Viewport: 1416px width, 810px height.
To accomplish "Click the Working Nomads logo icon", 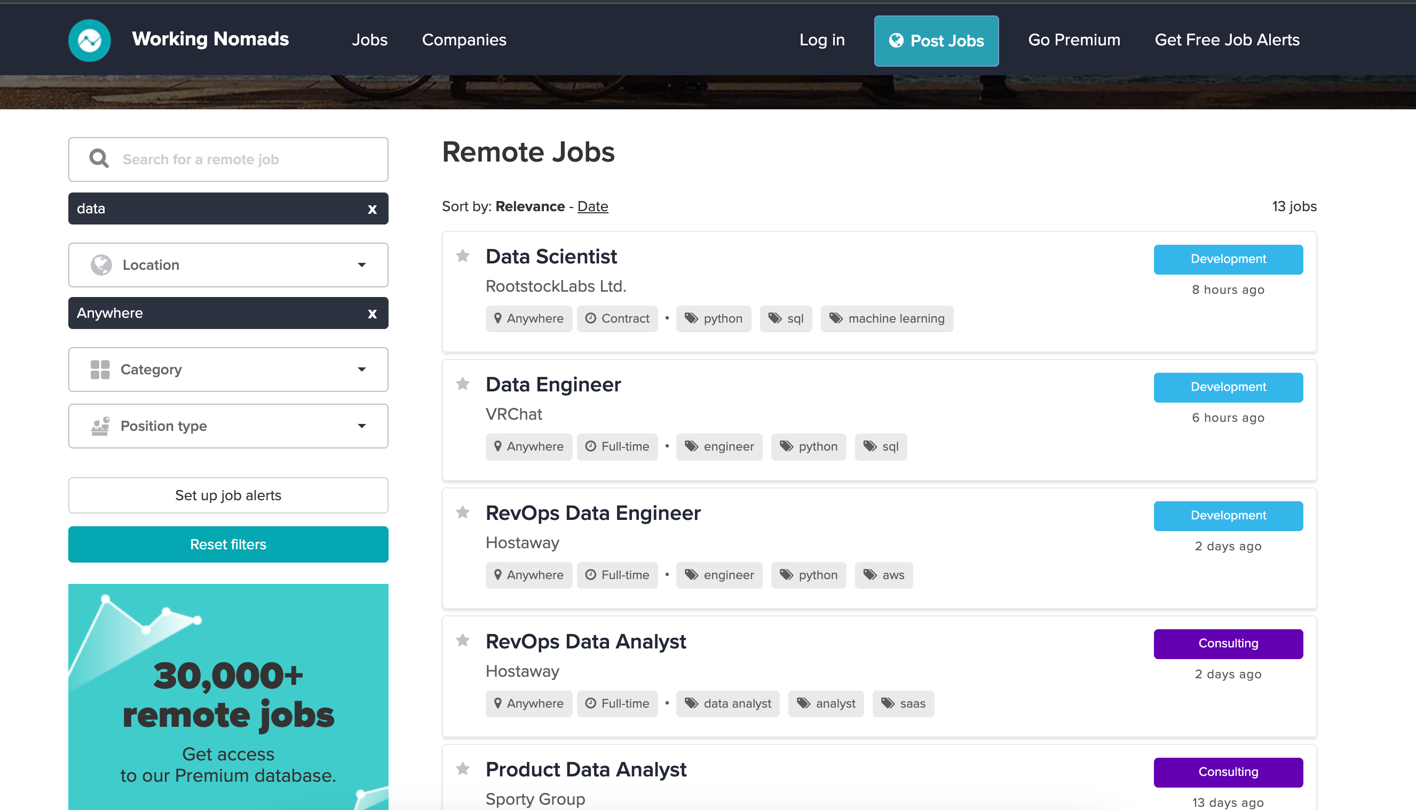I will pyautogui.click(x=89, y=40).
